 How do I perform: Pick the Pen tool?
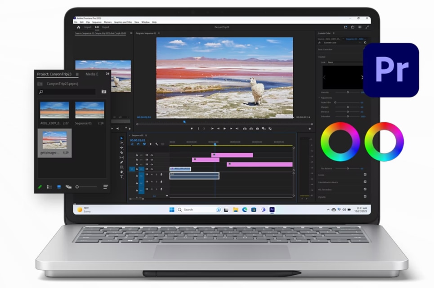pyautogui.click(x=121, y=162)
